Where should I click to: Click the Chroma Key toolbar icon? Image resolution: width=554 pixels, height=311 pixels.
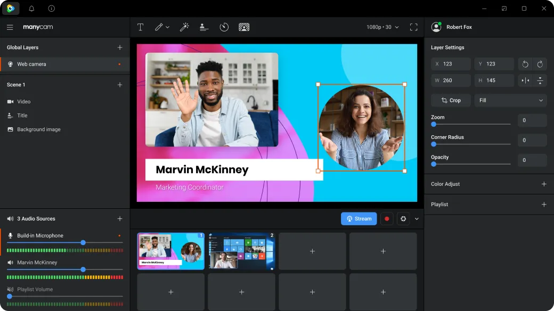click(x=244, y=27)
